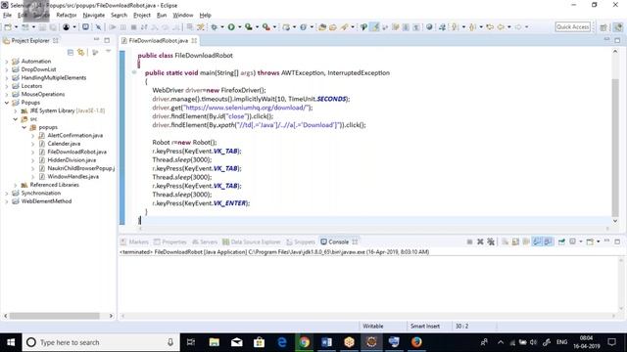Viewport: 627px width, 352px height.
Task: Select the Synchronization project
Action: pyautogui.click(x=41, y=194)
